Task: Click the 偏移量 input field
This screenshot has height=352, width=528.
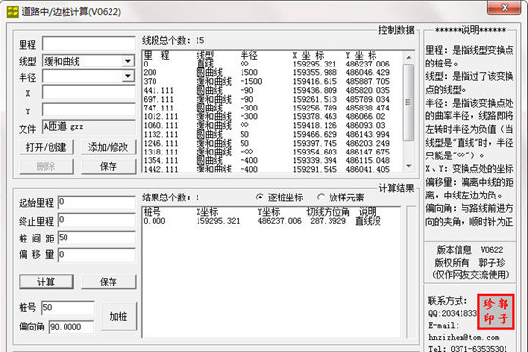Action: pyautogui.click(x=96, y=255)
